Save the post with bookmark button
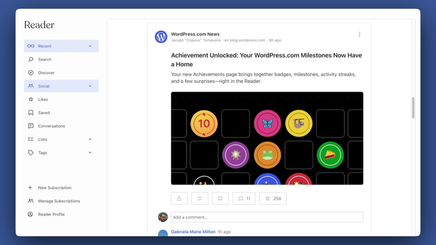This screenshot has height=245, width=436. pyautogui.click(x=220, y=198)
